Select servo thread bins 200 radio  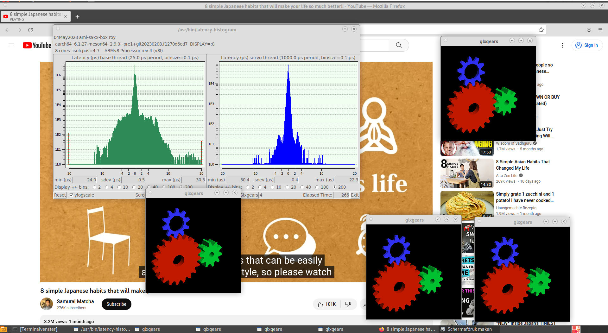(x=334, y=187)
